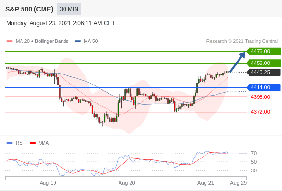This screenshot has height=191, width=282.
Task: Click the MA 20 + Bollinger Bands legend text
Action: (42, 42)
